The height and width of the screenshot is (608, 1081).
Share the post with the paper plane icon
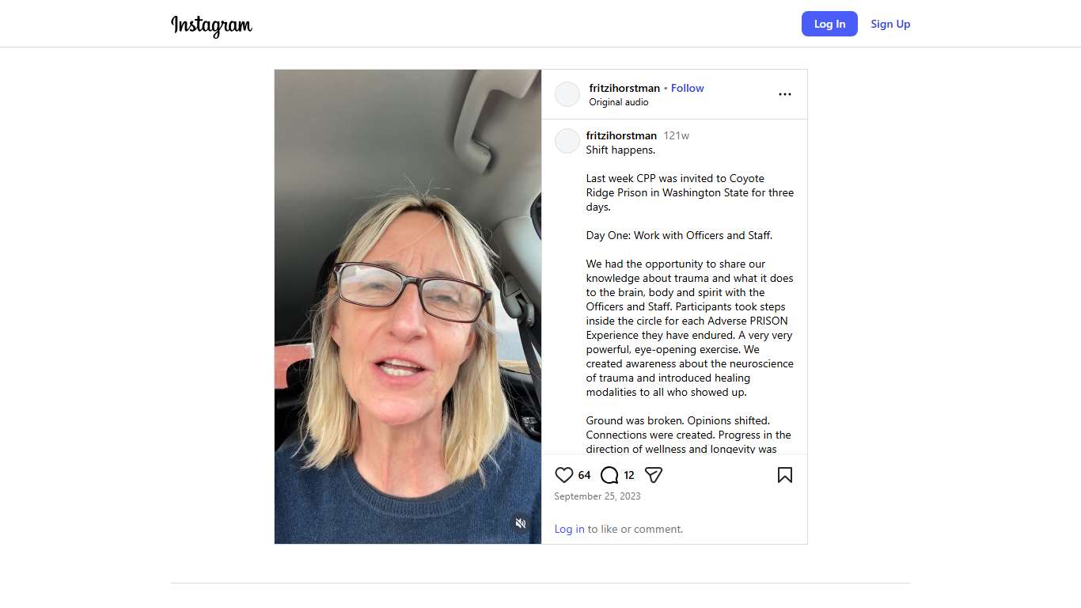(x=654, y=475)
